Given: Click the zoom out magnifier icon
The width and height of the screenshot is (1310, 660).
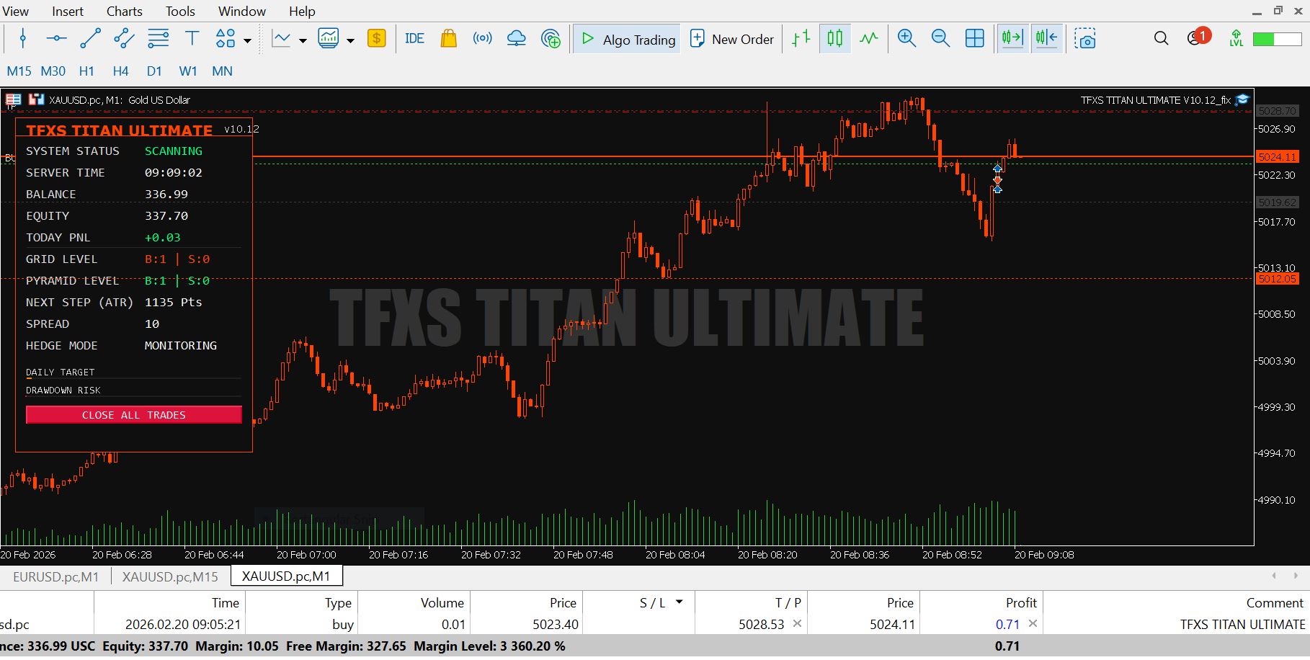Looking at the screenshot, I should pos(940,39).
